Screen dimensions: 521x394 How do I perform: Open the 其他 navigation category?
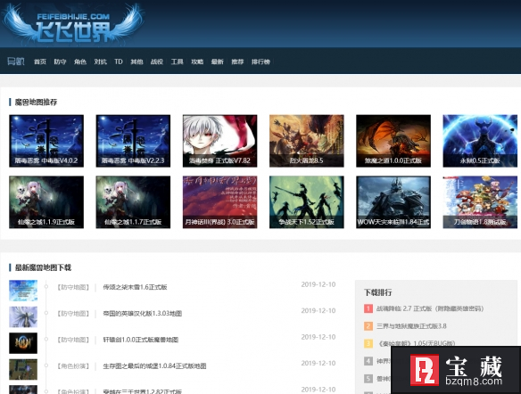tap(136, 62)
